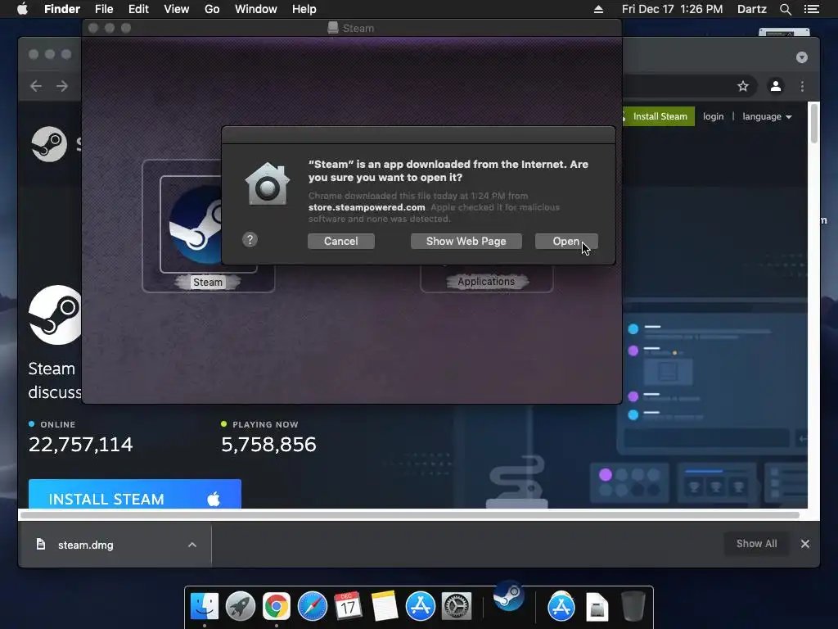Open the Finder menu
Screen dimensions: 838x629
(x=62, y=9)
